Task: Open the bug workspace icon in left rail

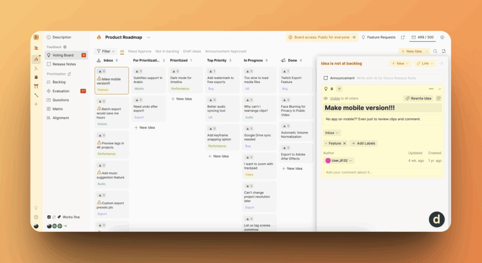Action: (x=36, y=77)
